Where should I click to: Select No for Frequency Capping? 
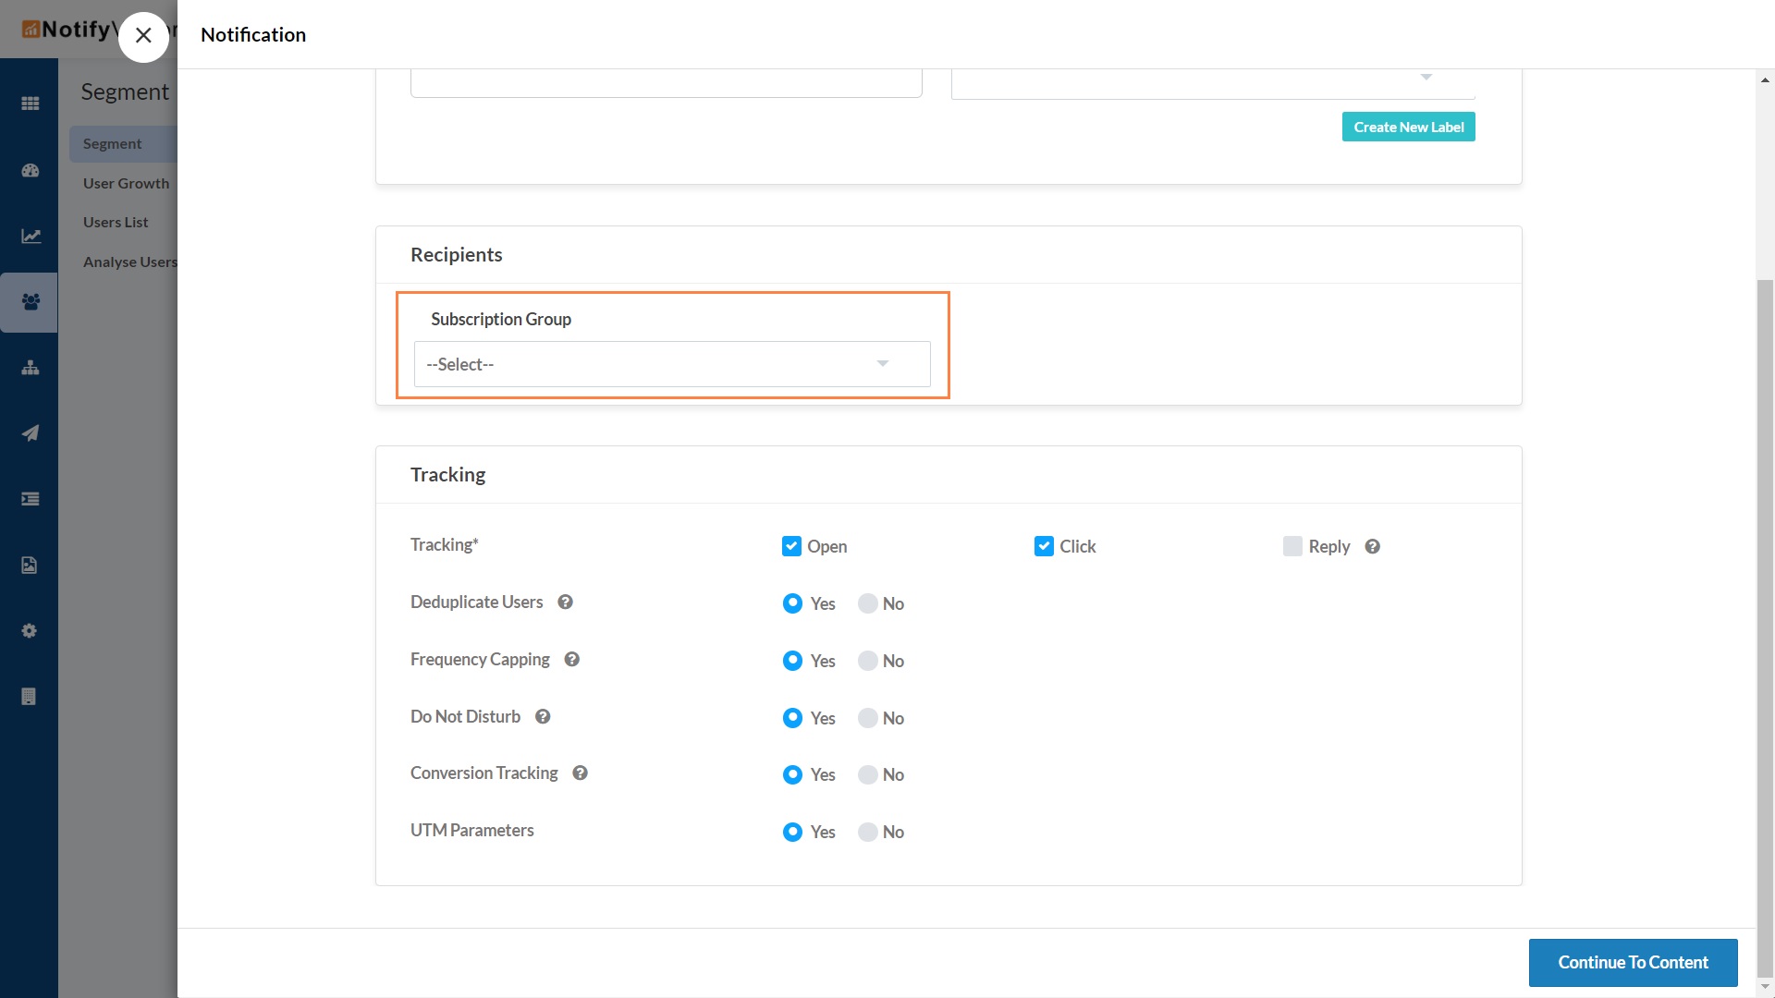coord(867,661)
